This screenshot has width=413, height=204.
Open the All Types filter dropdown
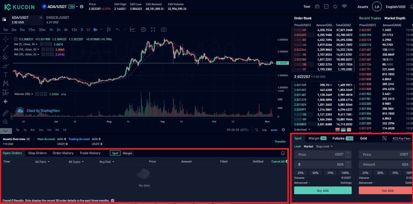pyautogui.click(x=76, y=162)
